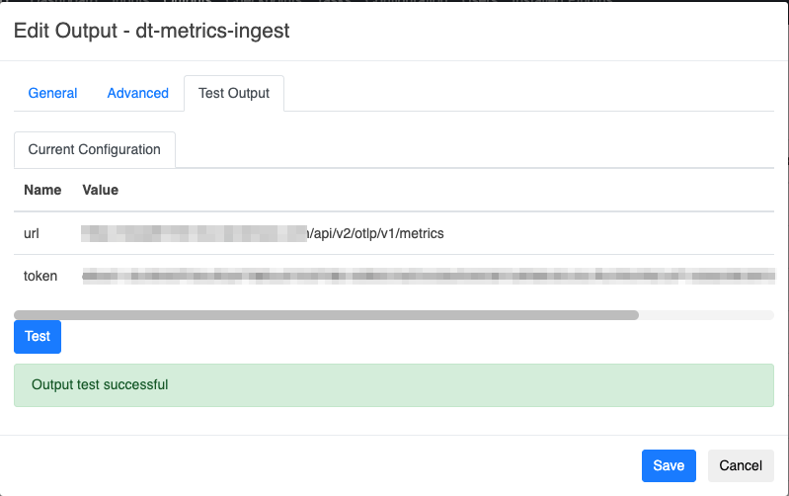Open the Advanced tab
The height and width of the screenshot is (496, 789).
(x=137, y=93)
